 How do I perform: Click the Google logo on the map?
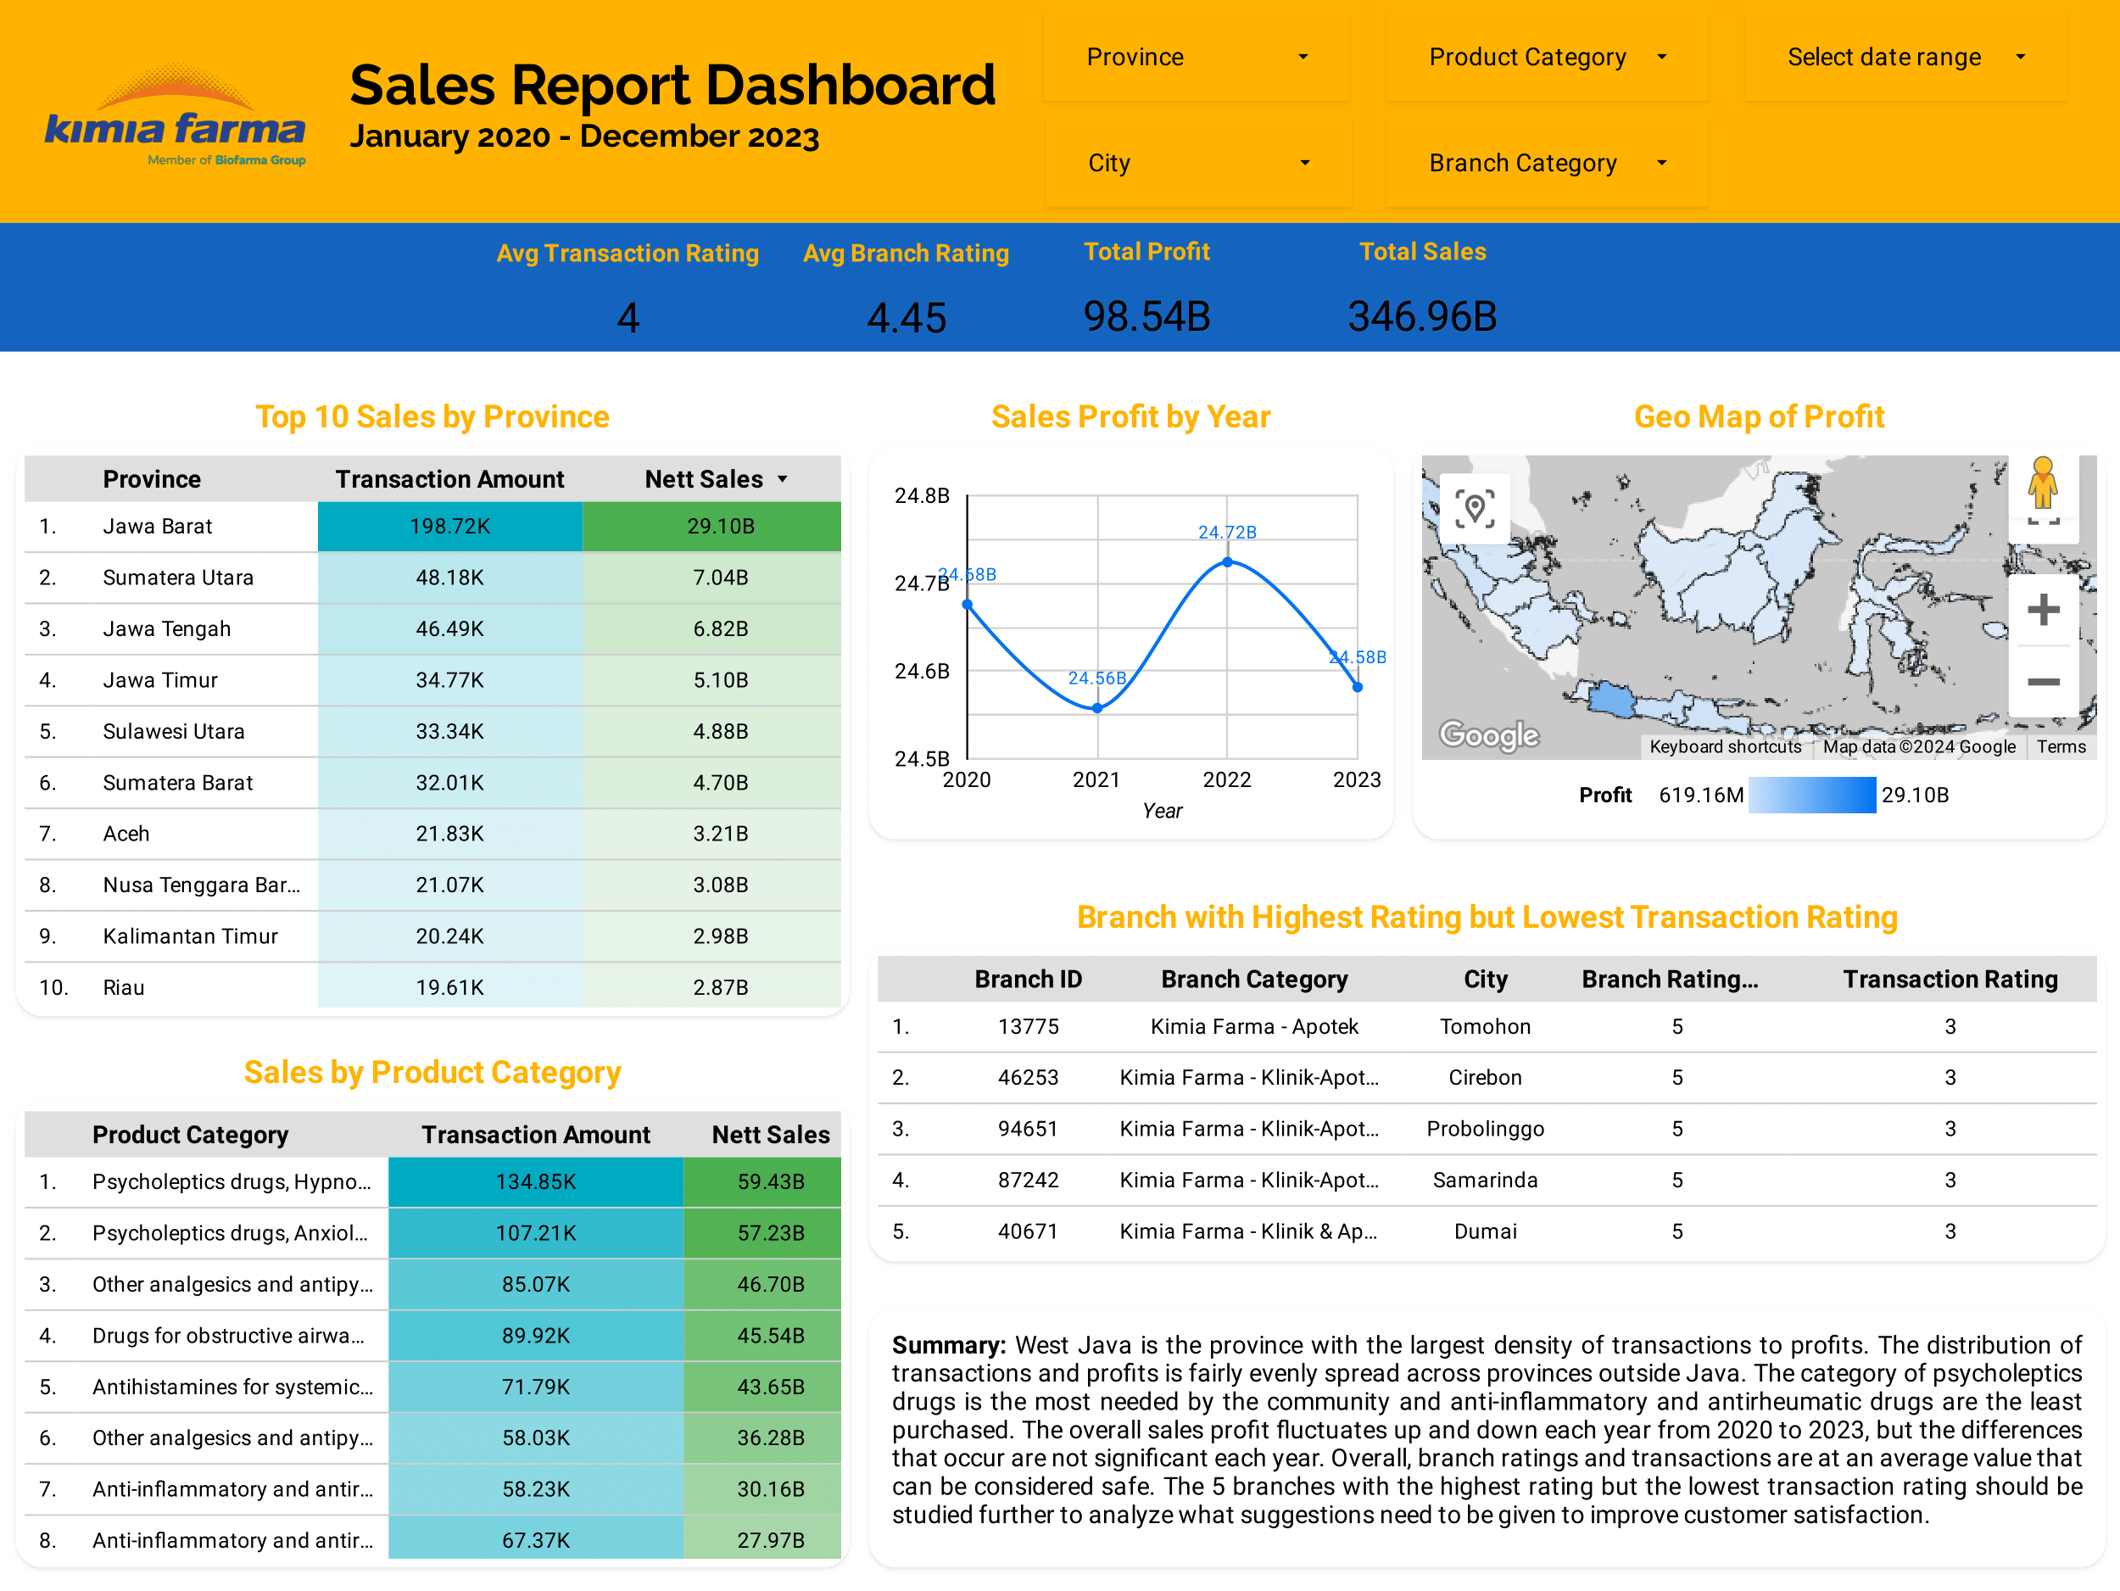(x=1488, y=735)
